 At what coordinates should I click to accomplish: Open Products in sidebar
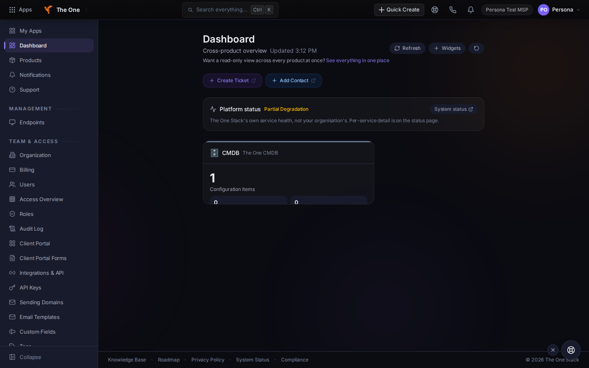[49, 60]
